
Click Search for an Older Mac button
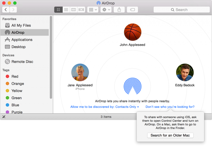point(170,135)
